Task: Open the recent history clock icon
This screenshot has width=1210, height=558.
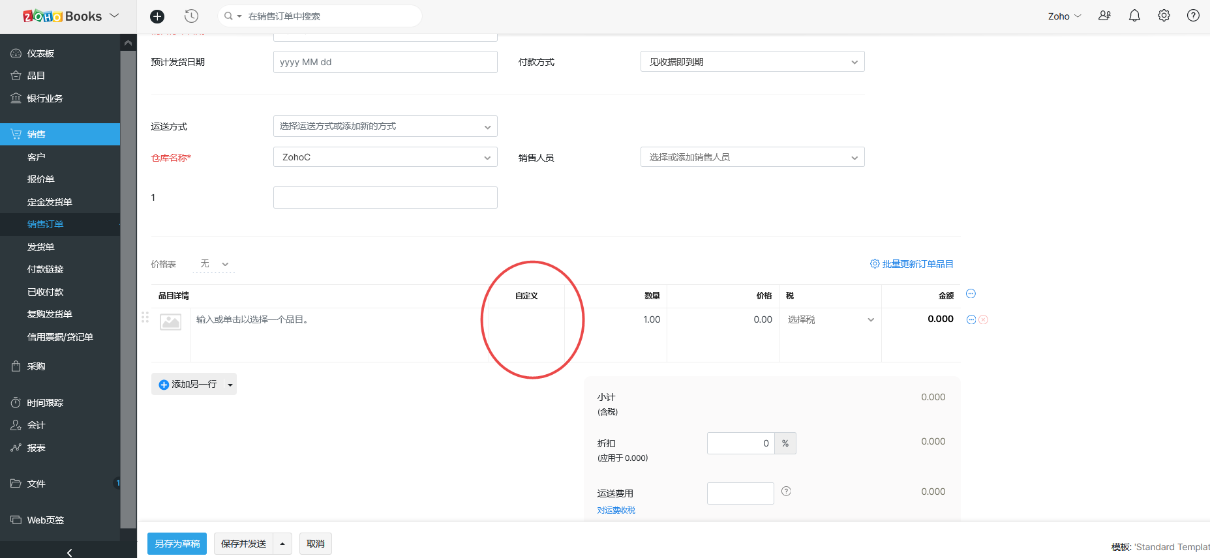Action: [x=191, y=16]
